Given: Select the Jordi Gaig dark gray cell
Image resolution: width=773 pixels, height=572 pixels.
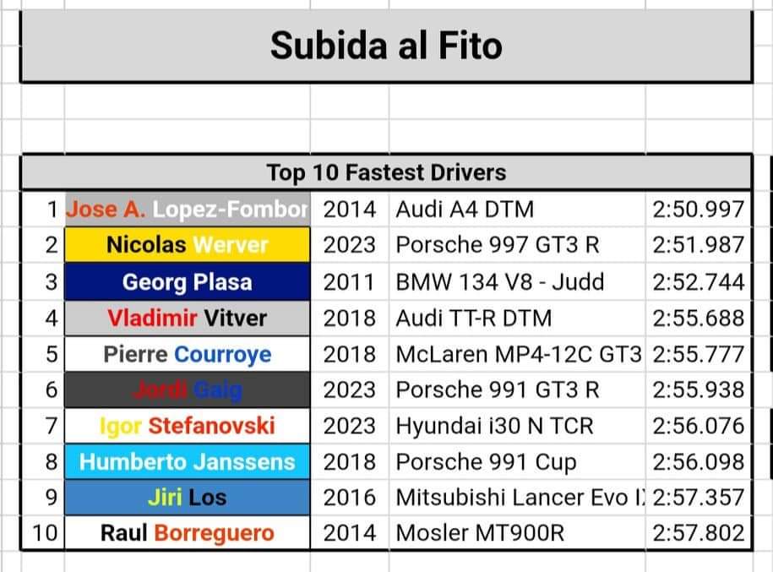Looking at the screenshot, I should point(188,390).
